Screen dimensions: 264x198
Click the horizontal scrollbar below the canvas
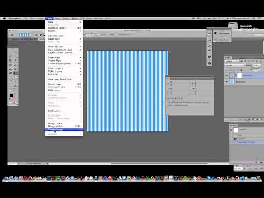159,163
